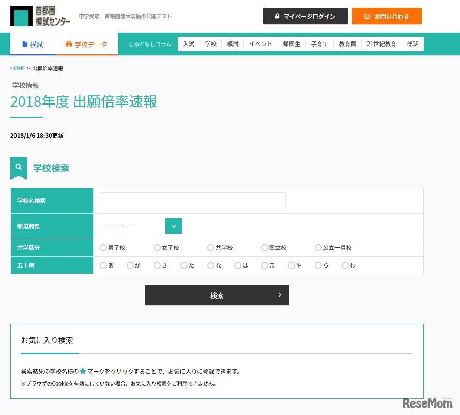Click the lock icon on マイページログイン button
The image size is (460, 415).
[277, 16]
